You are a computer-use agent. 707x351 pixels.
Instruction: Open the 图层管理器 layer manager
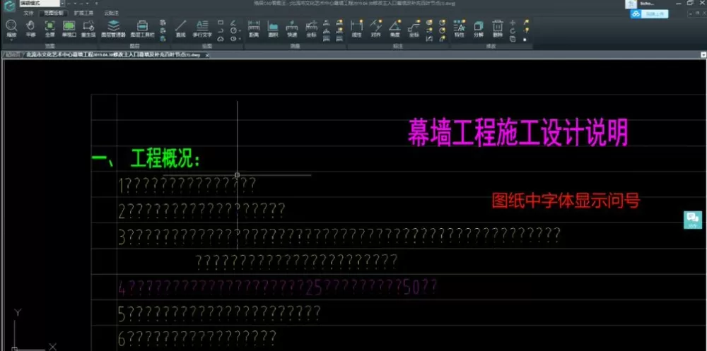point(114,28)
